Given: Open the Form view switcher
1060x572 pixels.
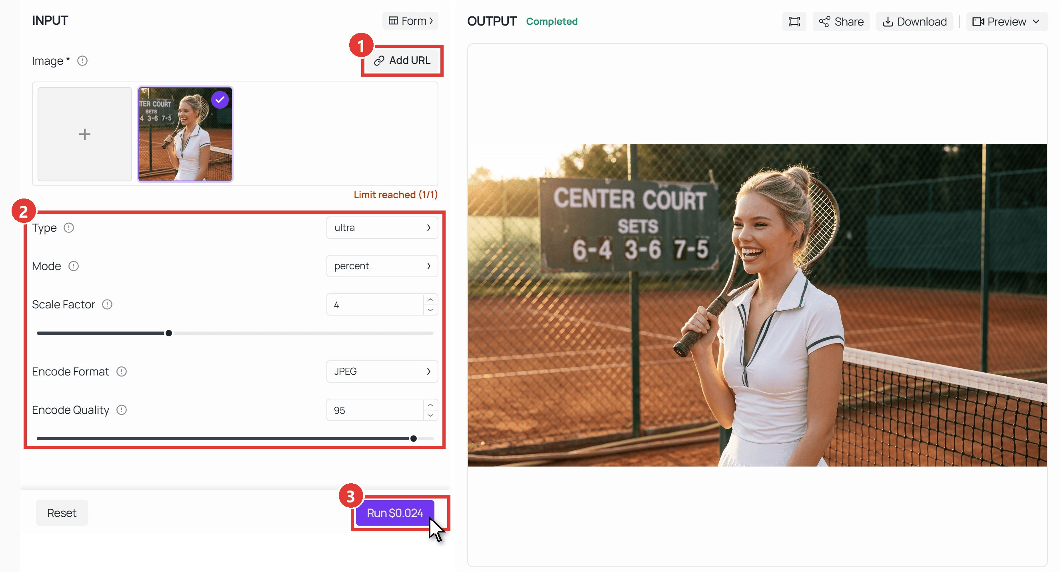Looking at the screenshot, I should [x=410, y=20].
